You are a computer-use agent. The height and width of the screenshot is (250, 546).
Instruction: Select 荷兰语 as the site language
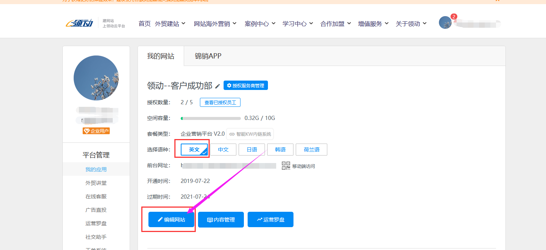(x=311, y=149)
